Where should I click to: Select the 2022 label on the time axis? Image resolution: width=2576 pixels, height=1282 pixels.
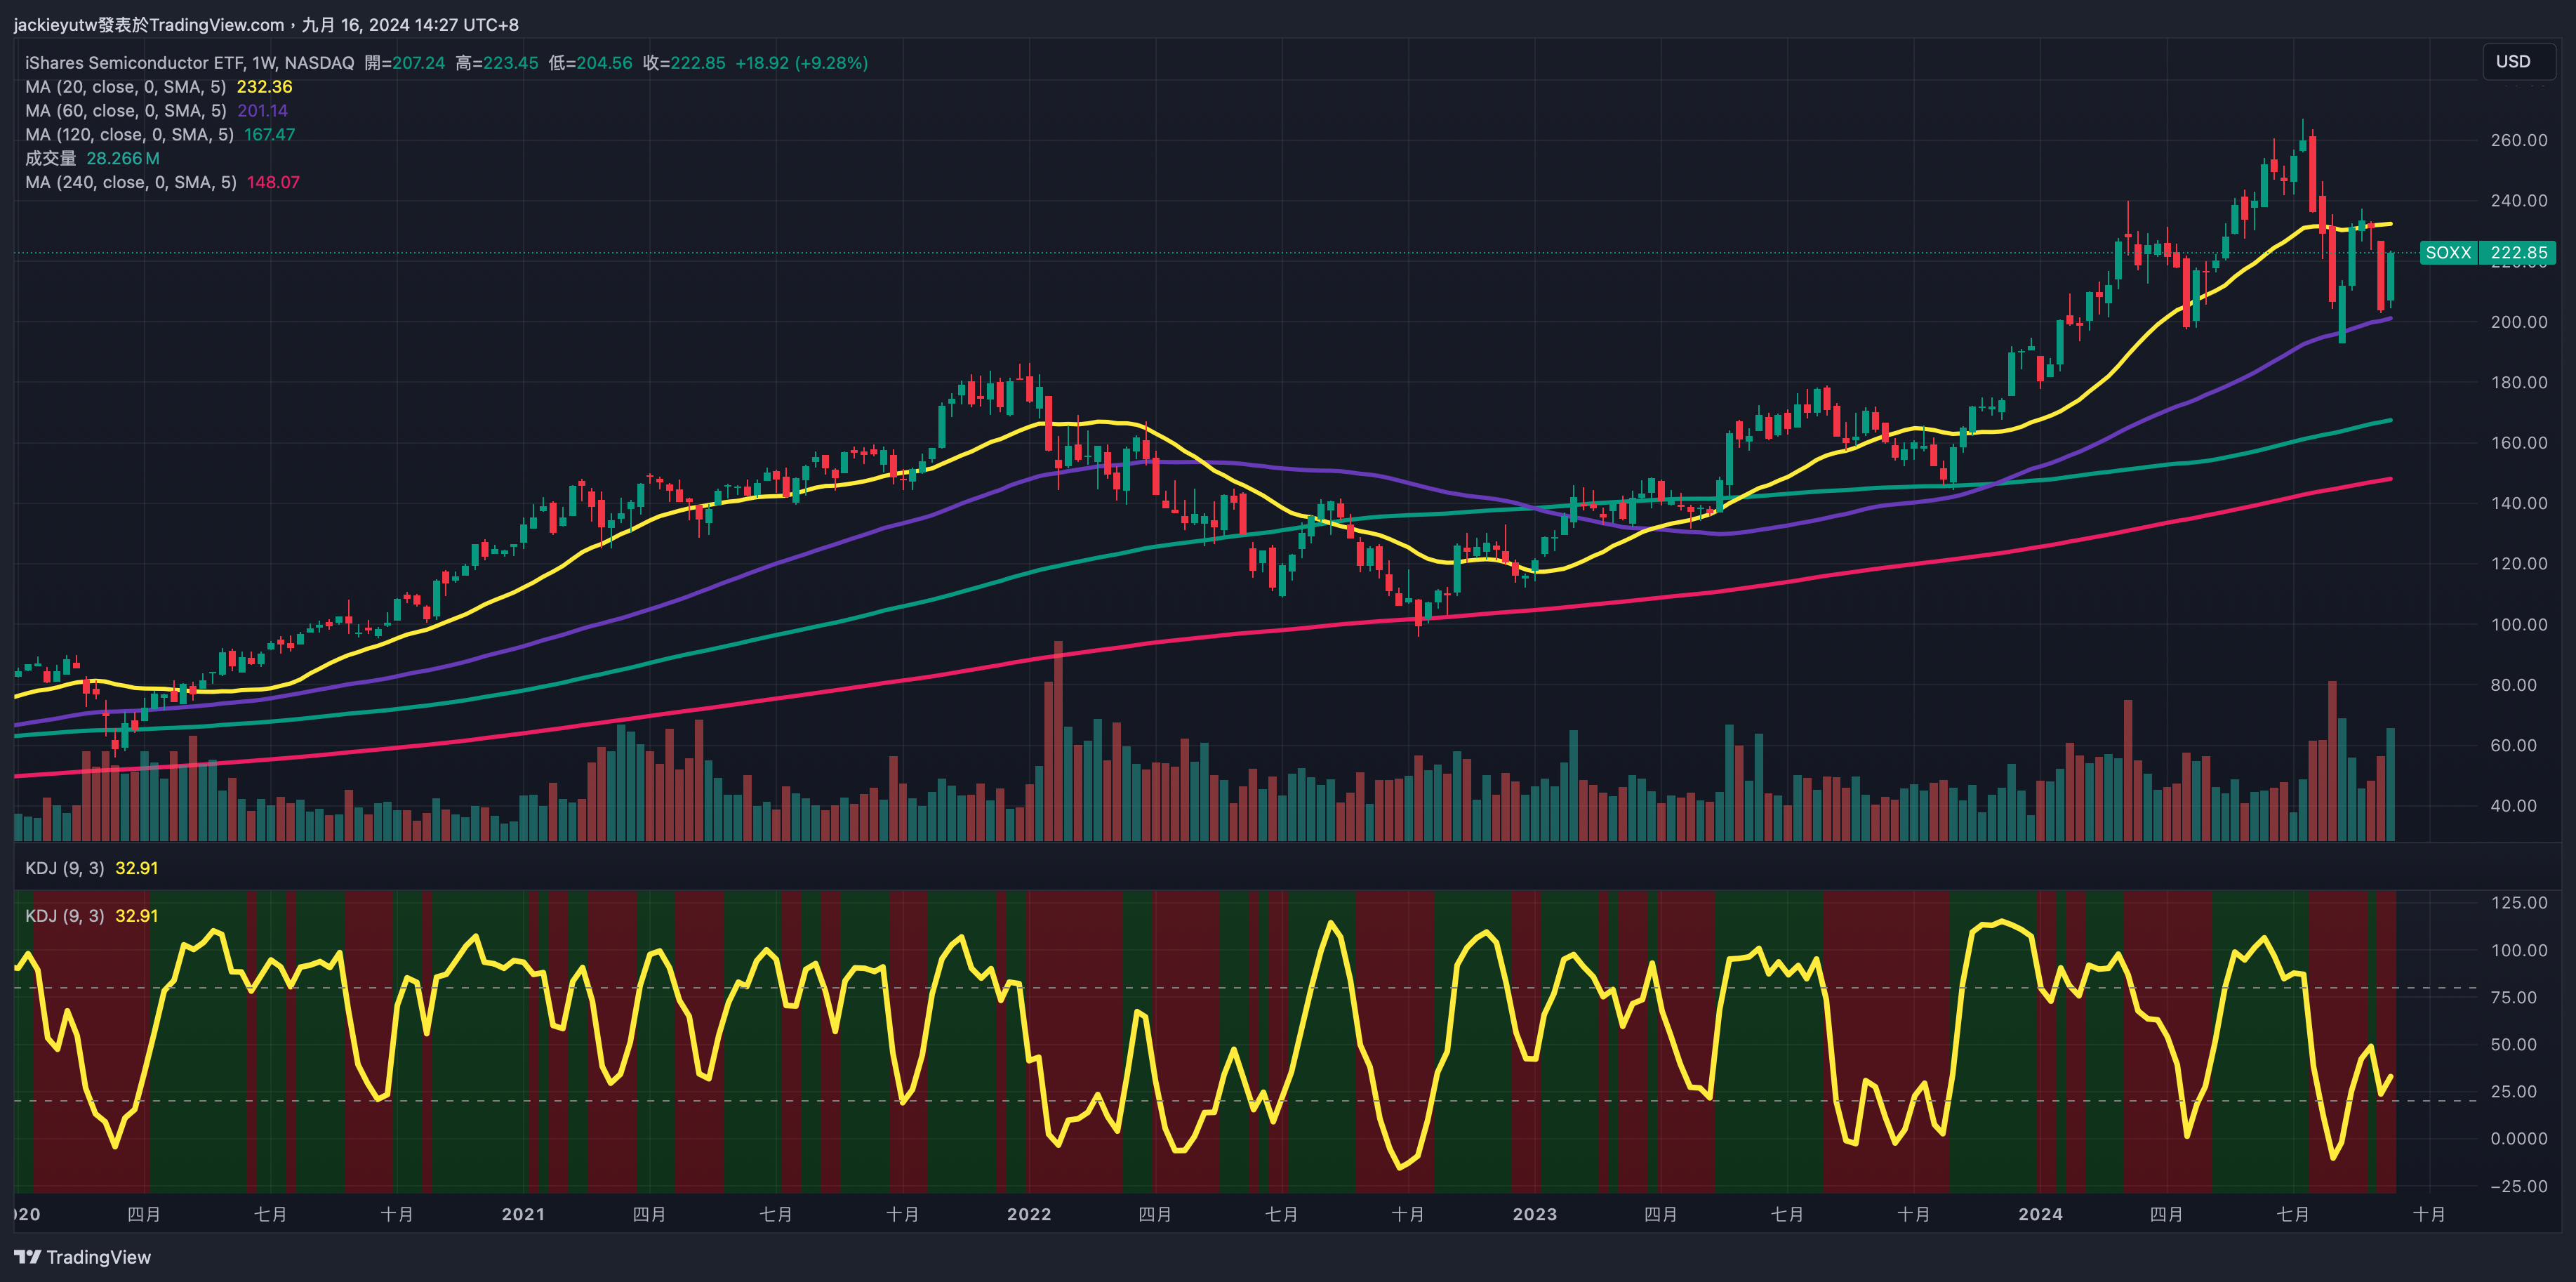(x=1029, y=1214)
